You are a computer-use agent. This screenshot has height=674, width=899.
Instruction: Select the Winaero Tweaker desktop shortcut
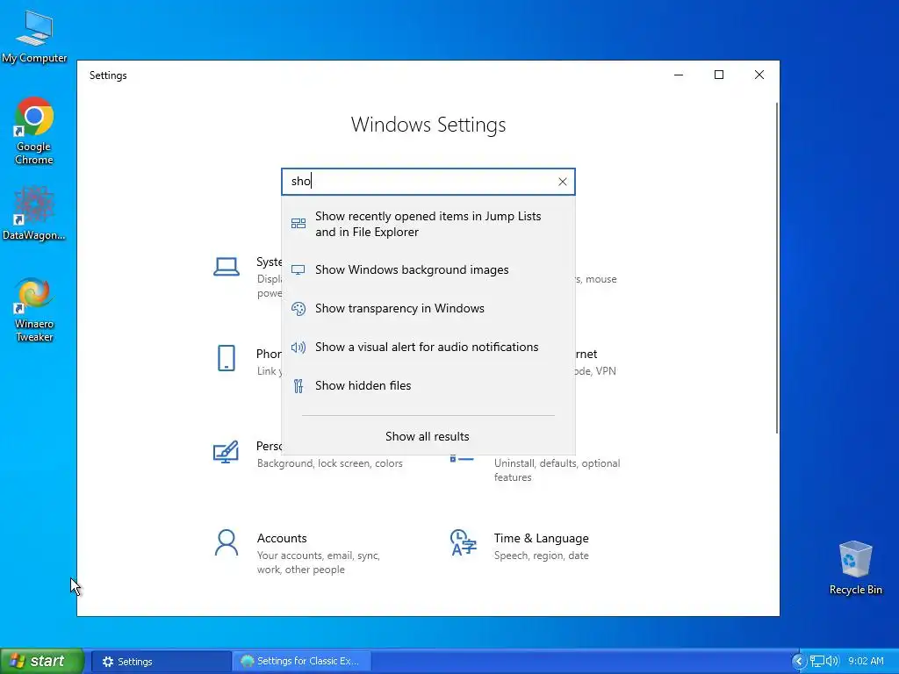[34, 310]
